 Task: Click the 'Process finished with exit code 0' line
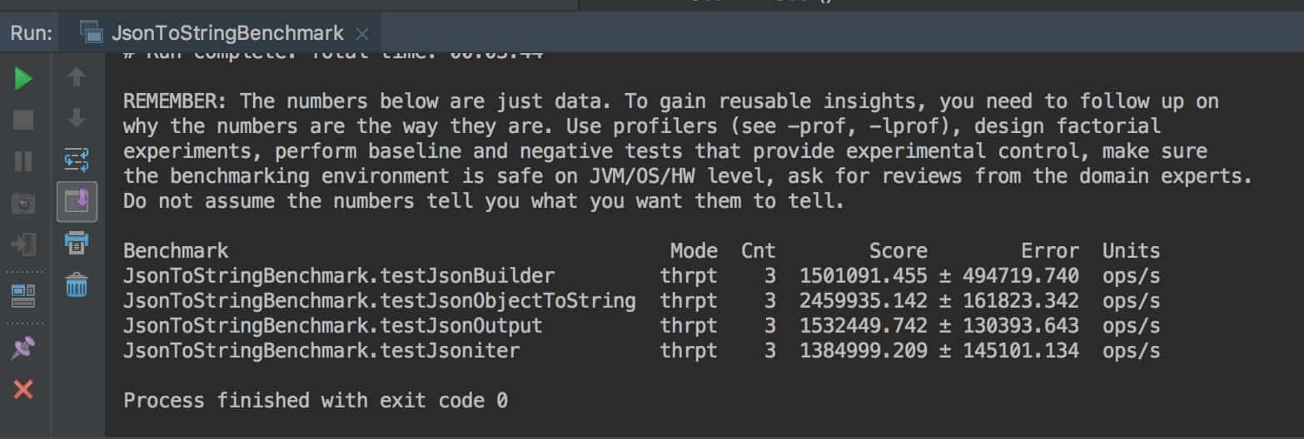(316, 401)
